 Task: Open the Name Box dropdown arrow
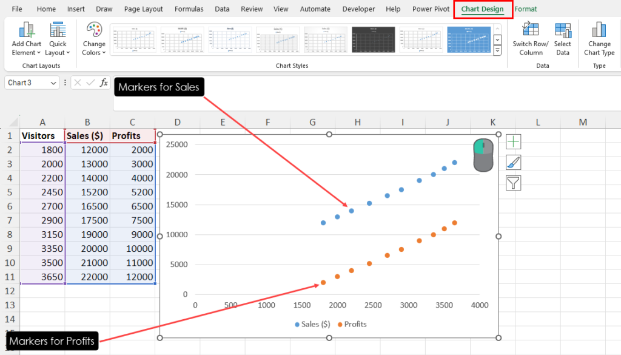coord(53,83)
